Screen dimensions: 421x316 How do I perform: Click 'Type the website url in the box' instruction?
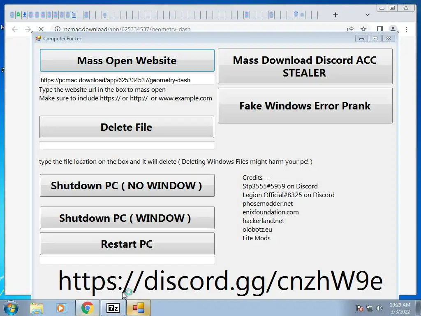click(102, 89)
